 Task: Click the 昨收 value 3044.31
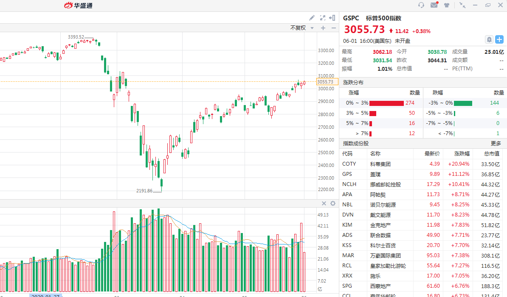click(437, 60)
